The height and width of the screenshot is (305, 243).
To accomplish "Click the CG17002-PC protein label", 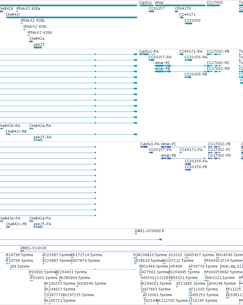I will [220, 150].
